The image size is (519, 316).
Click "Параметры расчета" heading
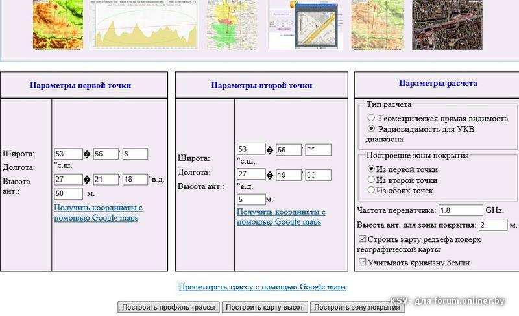click(x=437, y=83)
